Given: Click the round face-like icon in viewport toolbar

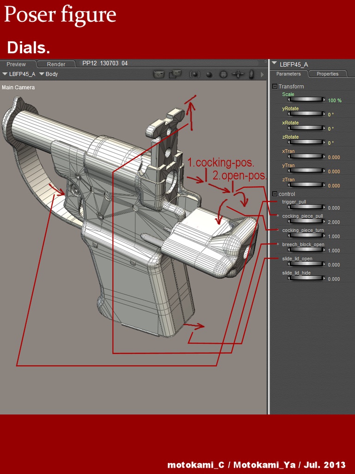Looking at the screenshot, I should (x=223, y=75).
